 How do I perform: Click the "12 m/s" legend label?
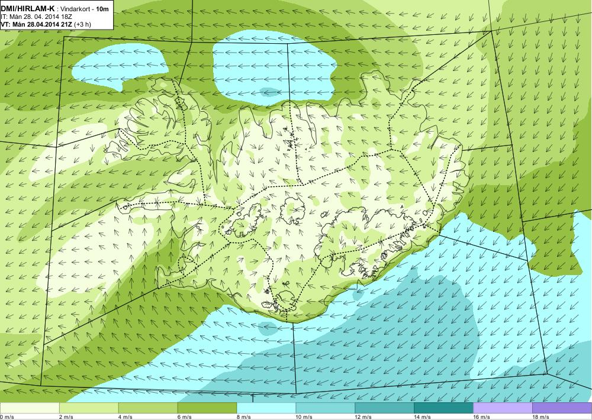tap(363, 417)
